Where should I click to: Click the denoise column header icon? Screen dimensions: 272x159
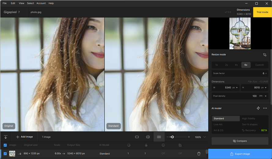coord(129,145)
